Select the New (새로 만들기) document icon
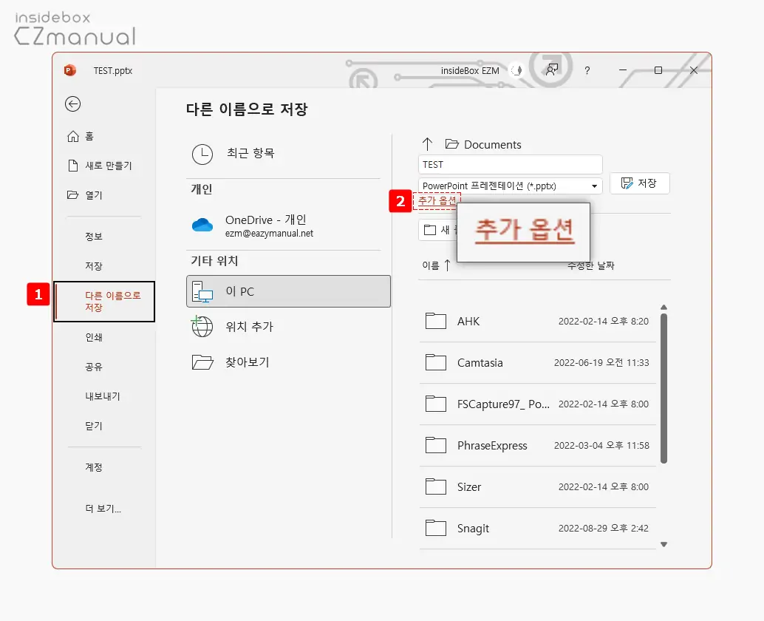 pyautogui.click(x=73, y=166)
